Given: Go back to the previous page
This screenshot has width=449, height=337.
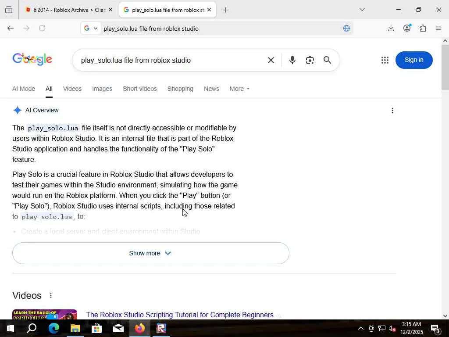Looking at the screenshot, I should click(x=11, y=28).
